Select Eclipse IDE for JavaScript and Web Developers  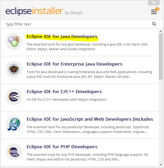coord(80,125)
